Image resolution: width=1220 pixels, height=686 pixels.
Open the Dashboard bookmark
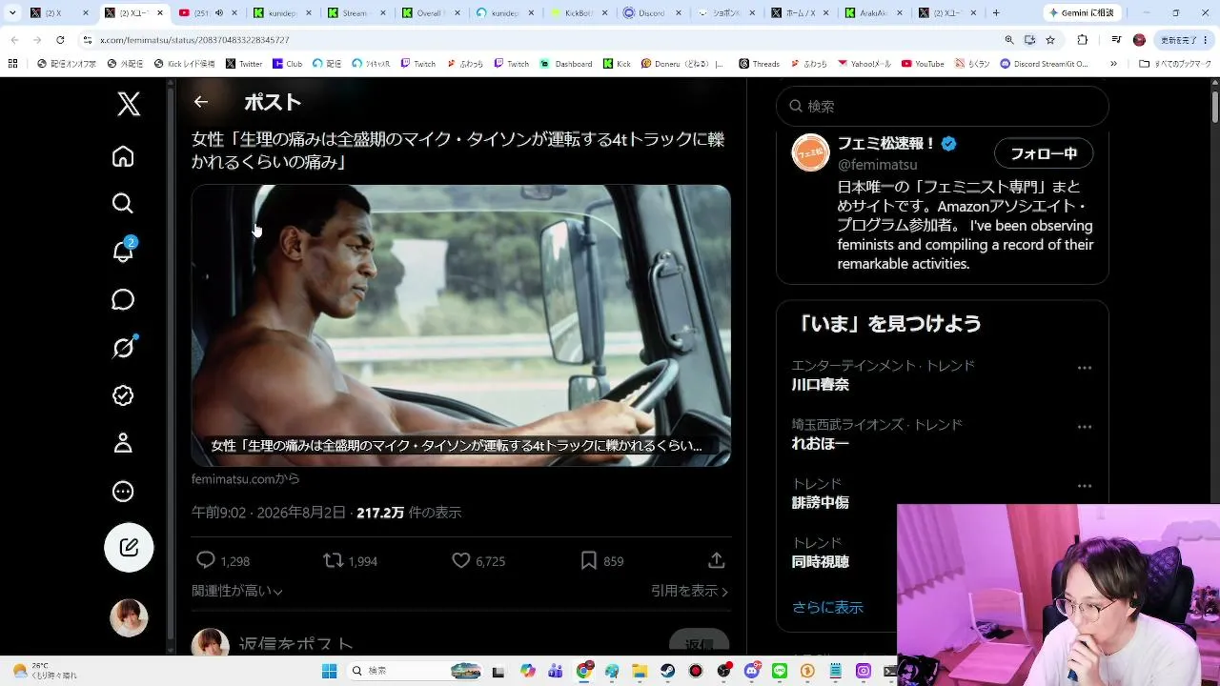coord(566,64)
